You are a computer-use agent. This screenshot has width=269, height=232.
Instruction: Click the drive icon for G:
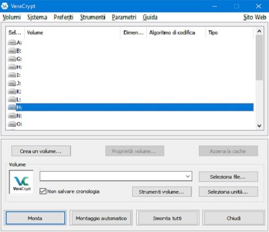click(x=12, y=59)
